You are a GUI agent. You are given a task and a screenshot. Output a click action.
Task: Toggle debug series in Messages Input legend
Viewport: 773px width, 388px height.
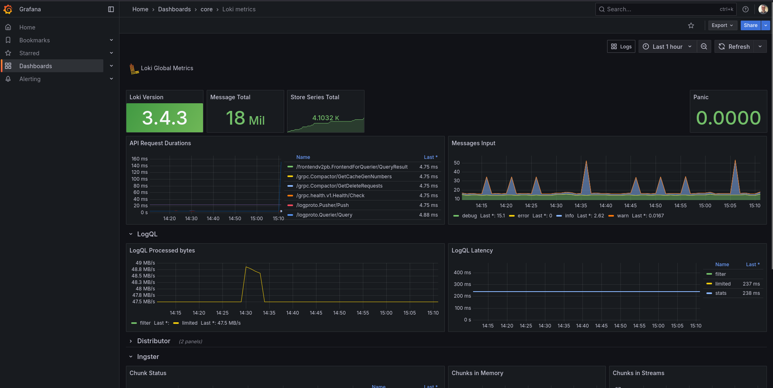click(x=469, y=216)
